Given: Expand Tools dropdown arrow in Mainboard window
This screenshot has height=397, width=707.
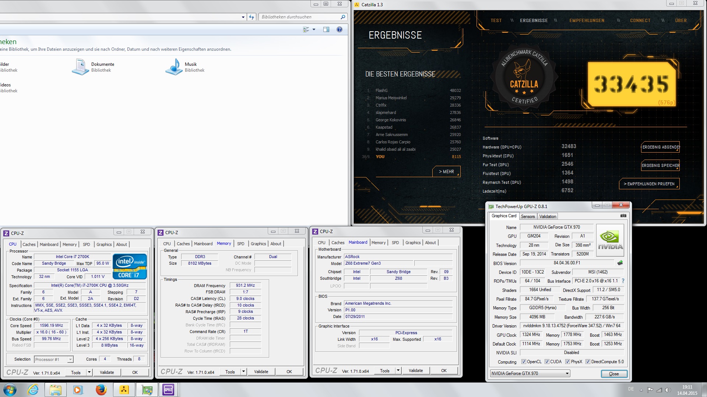Looking at the screenshot, I should click(398, 371).
